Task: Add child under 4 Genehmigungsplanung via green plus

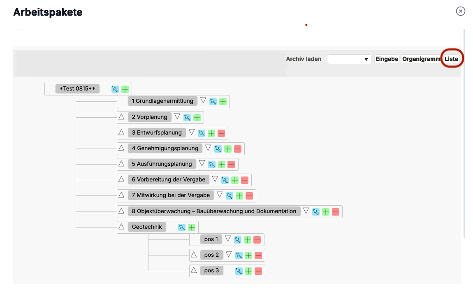Action: point(228,149)
